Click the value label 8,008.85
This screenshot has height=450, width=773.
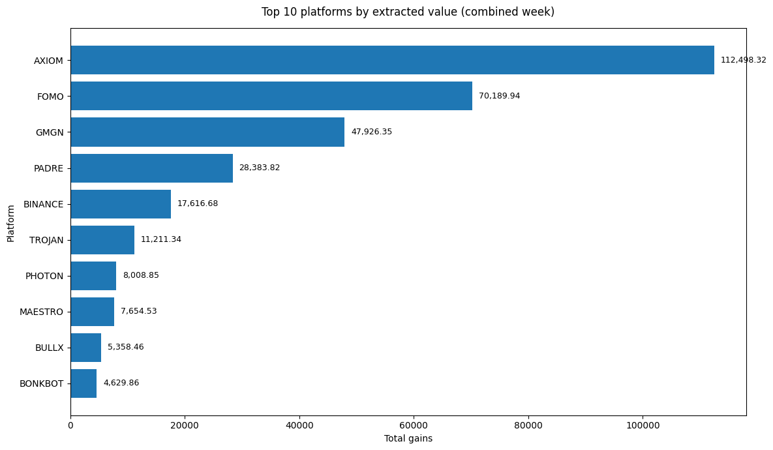pyautogui.click(x=141, y=275)
